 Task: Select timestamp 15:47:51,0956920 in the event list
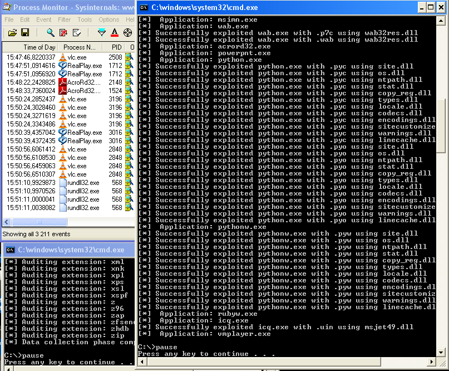(x=31, y=74)
